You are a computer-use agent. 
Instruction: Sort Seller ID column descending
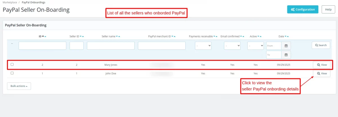pyautogui.click(x=81, y=37)
